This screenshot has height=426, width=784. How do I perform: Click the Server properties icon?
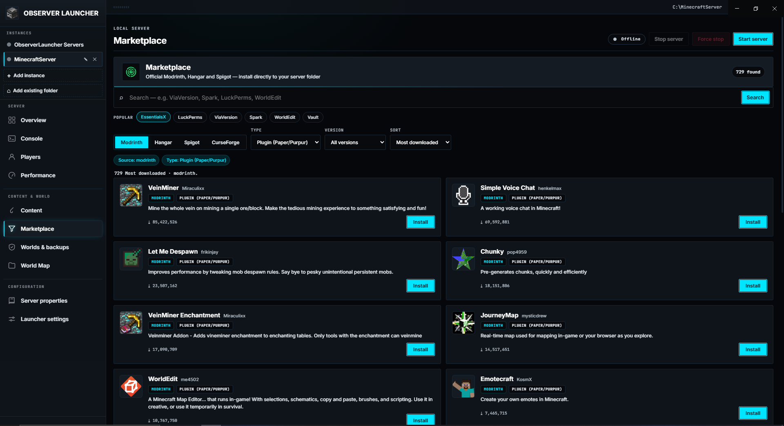[x=12, y=301]
